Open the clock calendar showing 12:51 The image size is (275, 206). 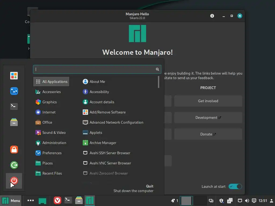[x=263, y=201]
